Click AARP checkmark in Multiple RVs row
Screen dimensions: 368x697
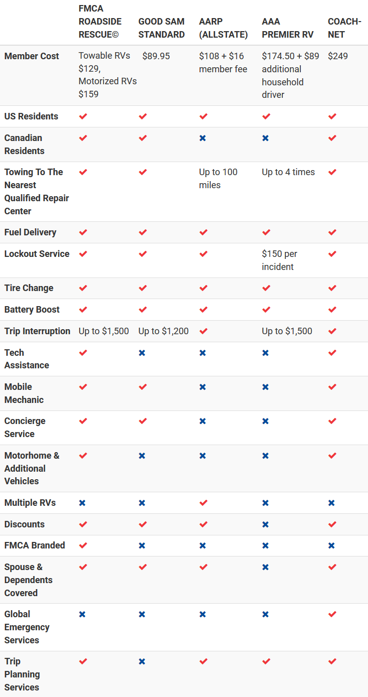(203, 503)
